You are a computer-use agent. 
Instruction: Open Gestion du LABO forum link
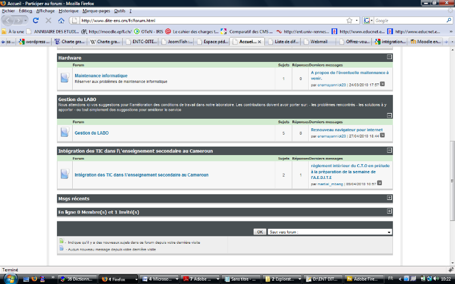point(92,133)
